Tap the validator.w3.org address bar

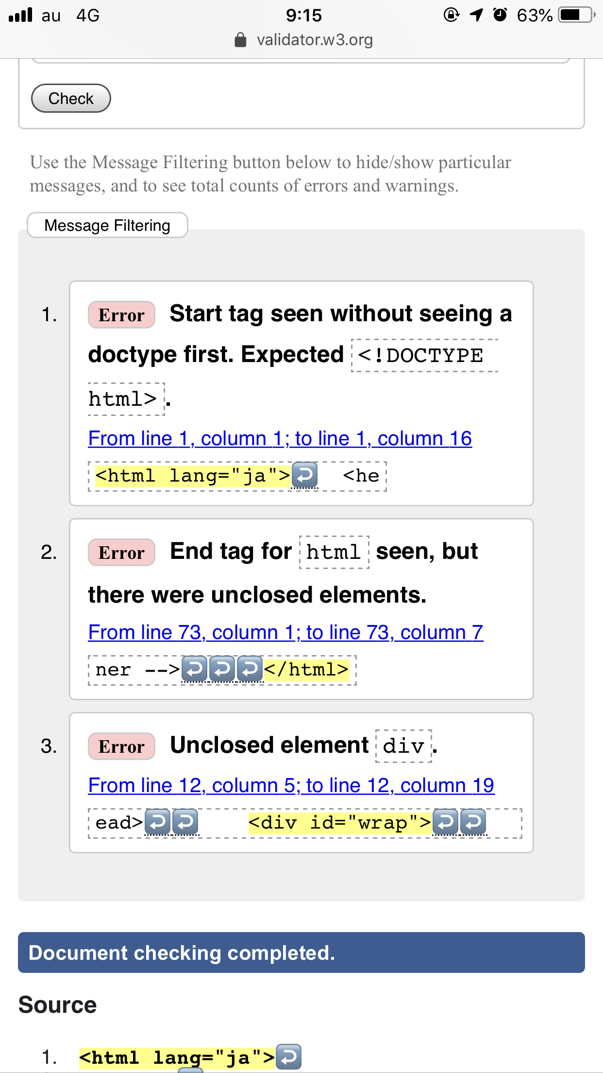pyautogui.click(x=315, y=40)
